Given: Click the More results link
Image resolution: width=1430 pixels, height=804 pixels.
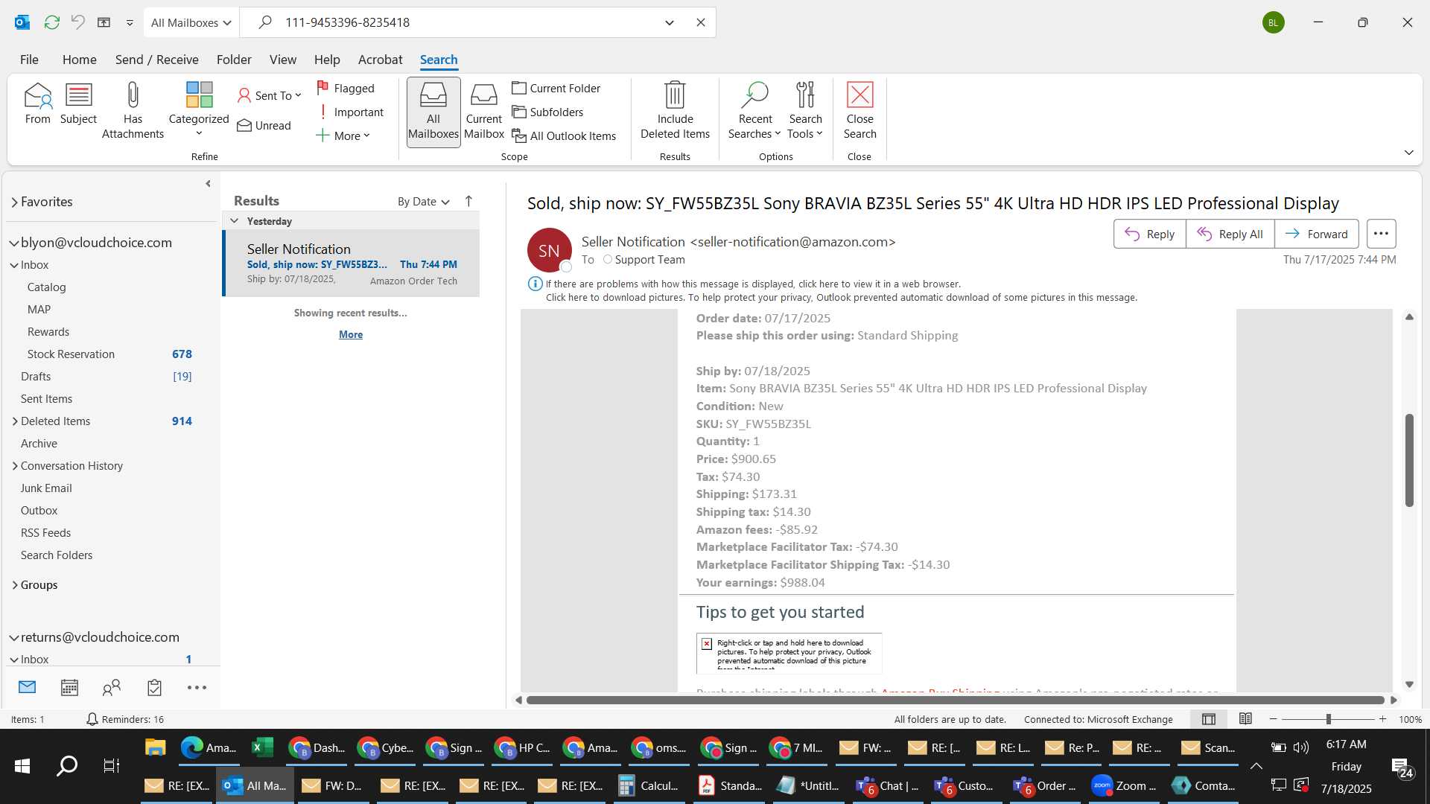Looking at the screenshot, I should click(x=351, y=335).
